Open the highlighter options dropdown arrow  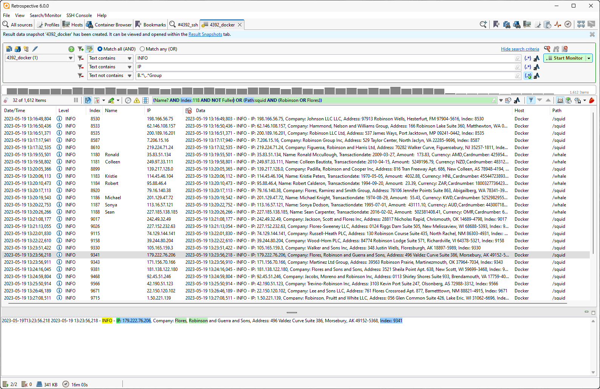[118, 100]
